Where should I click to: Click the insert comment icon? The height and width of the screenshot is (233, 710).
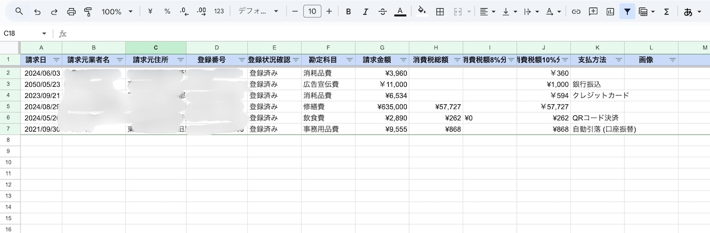point(593,12)
